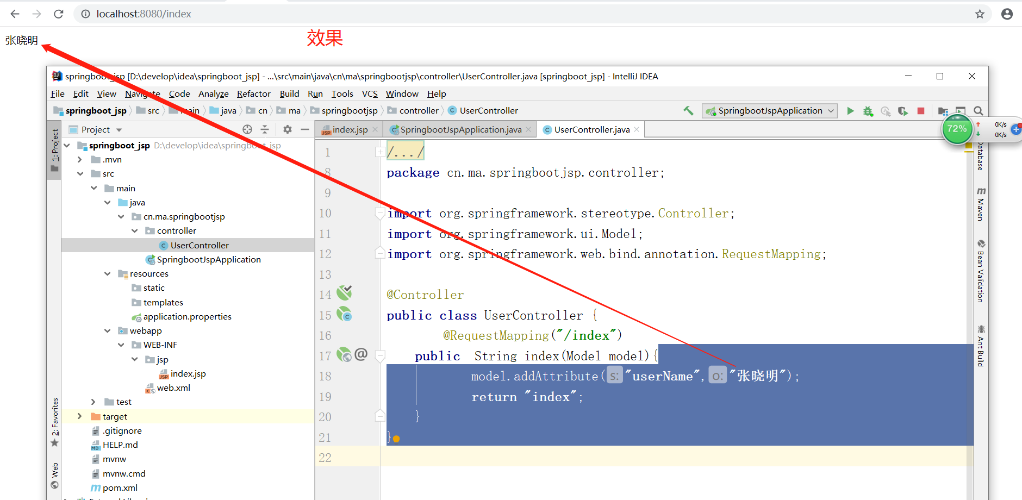Expand the test folder

pos(94,402)
